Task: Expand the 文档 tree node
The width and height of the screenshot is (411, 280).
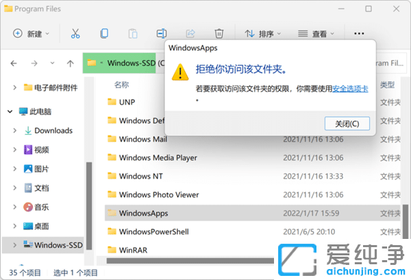Action: (14, 188)
